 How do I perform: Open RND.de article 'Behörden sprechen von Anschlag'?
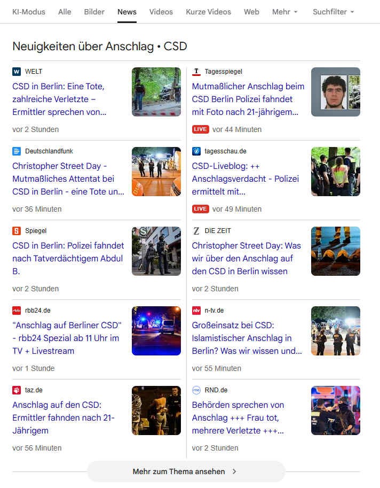238,417
